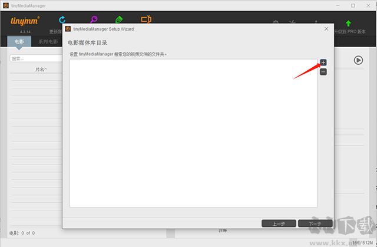377x247 pixels.
Task: Click the orange rename icon
Action: 146,19
